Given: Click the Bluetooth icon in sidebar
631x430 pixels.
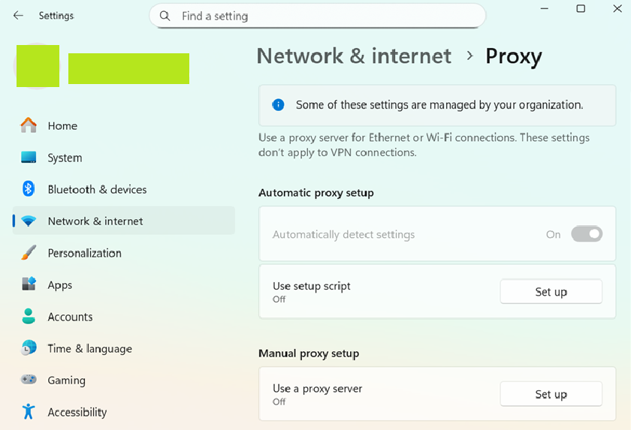Looking at the screenshot, I should click(29, 189).
